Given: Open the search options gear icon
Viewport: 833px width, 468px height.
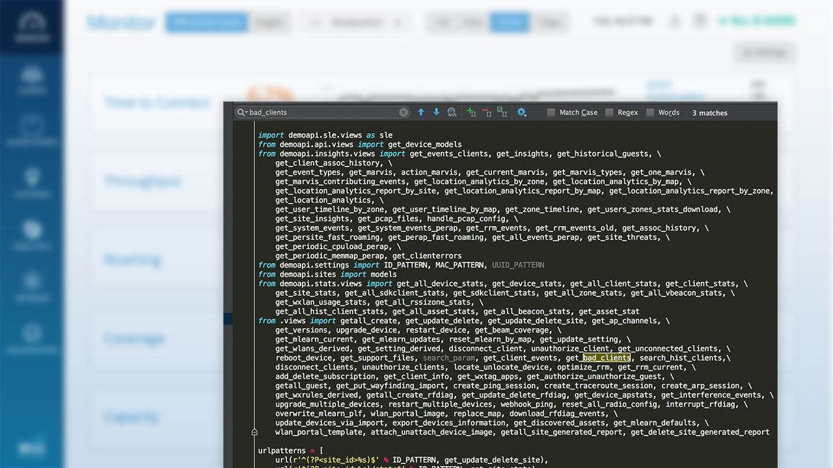Looking at the screenshot, I should tap(522, 112).
